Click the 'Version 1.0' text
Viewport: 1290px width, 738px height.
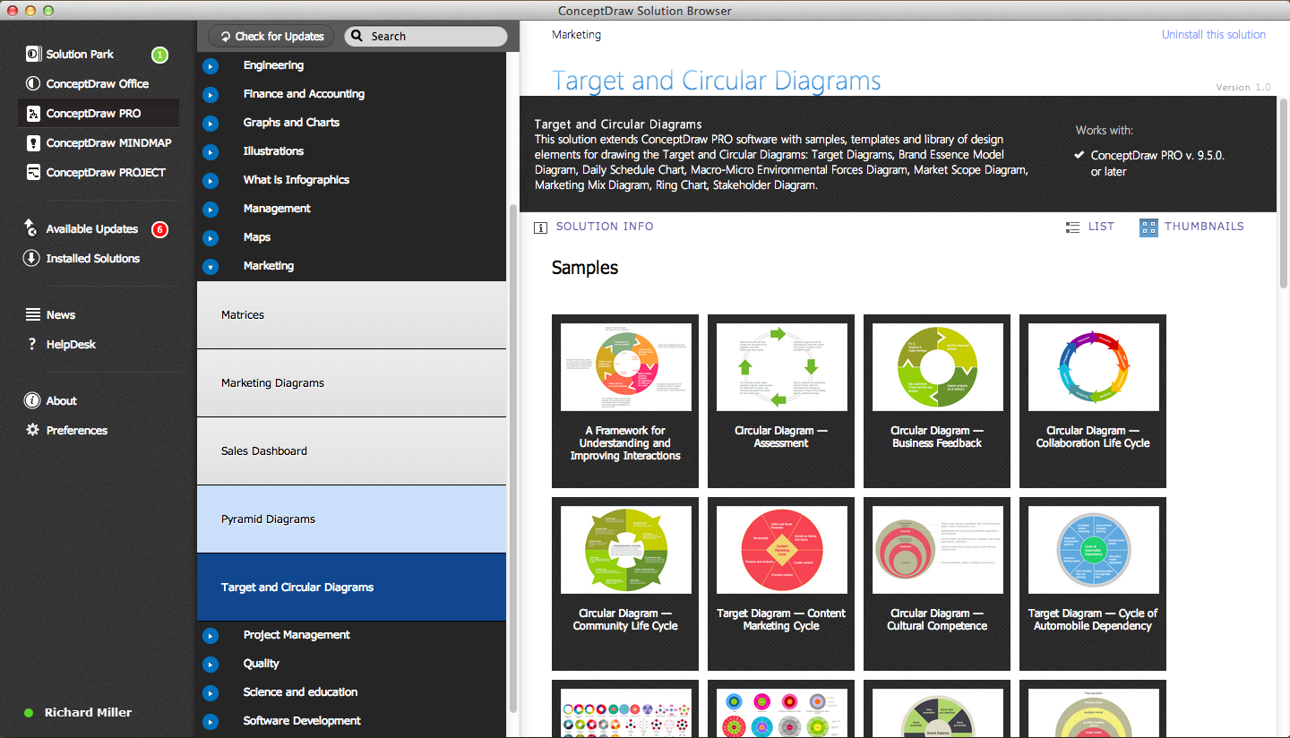[1243, 87]
